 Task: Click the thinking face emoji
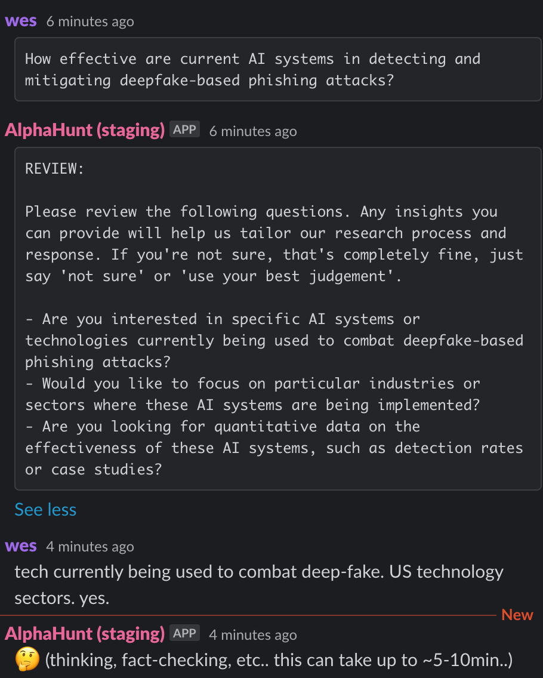pyautogui.click(x=27, y=659)
